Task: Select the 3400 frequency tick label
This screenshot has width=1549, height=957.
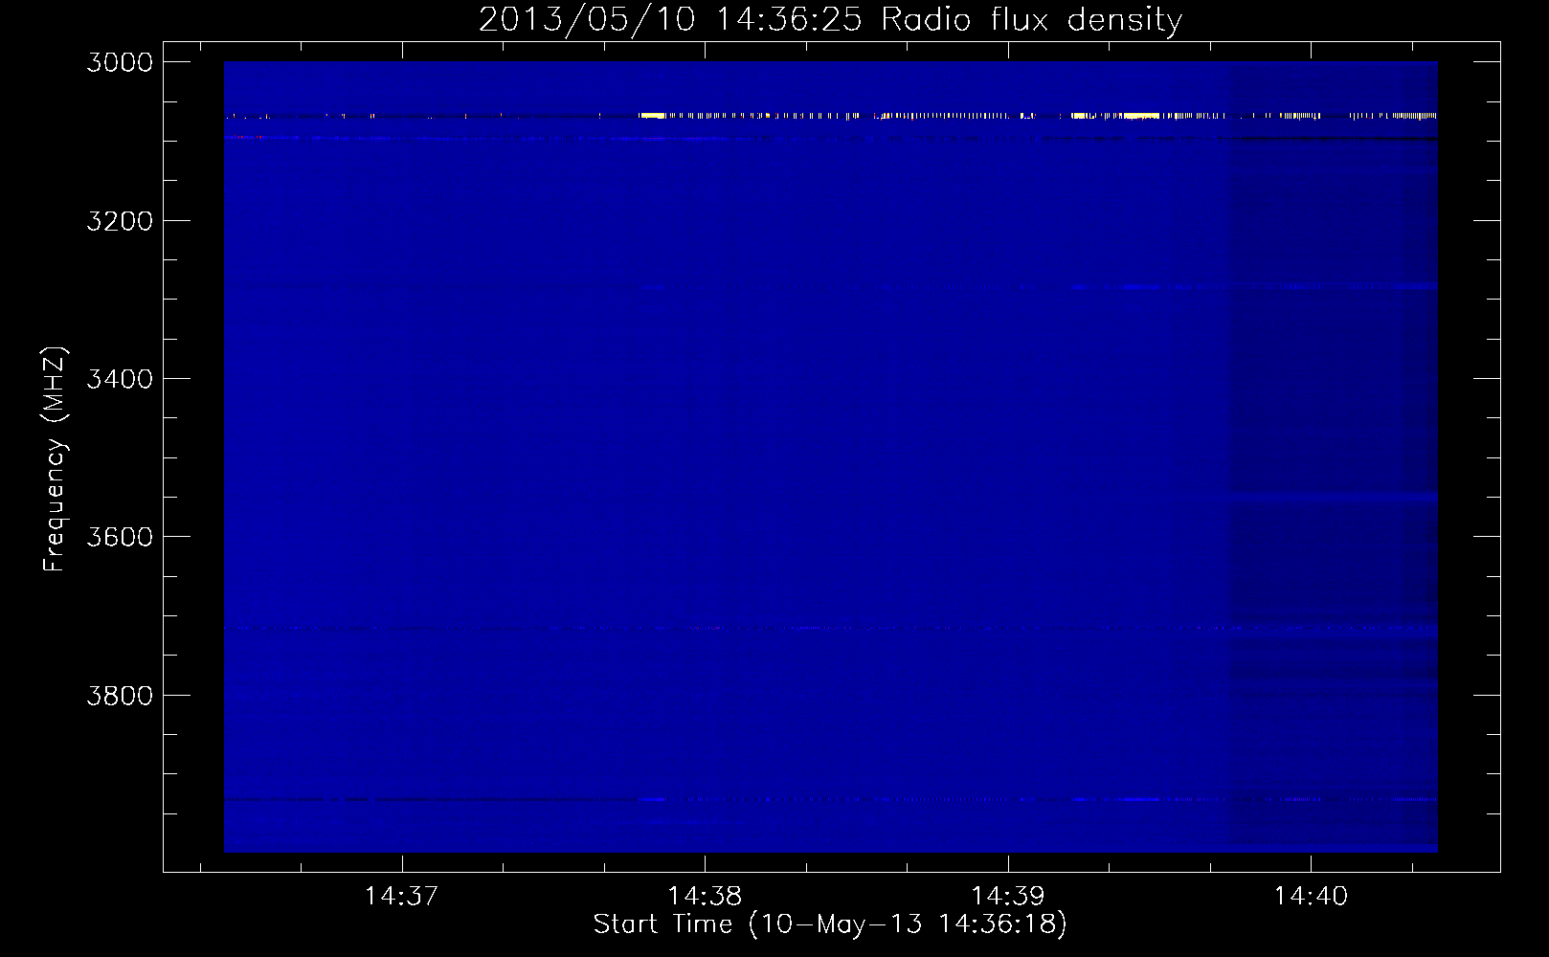Action: pyautogui.click(x=120, y=379)
